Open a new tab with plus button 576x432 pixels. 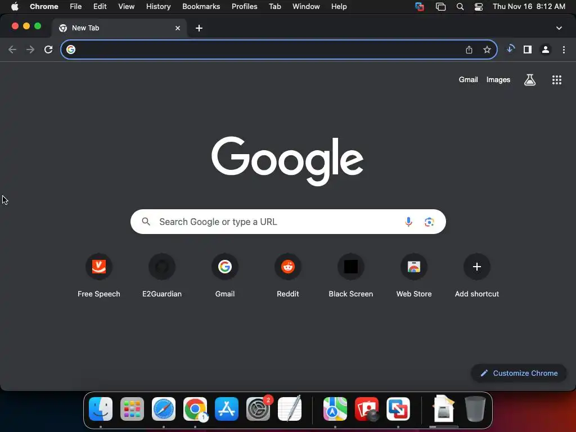[199, 28]
